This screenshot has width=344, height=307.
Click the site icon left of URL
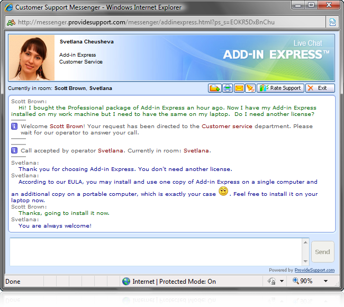[x=11, y=22]
